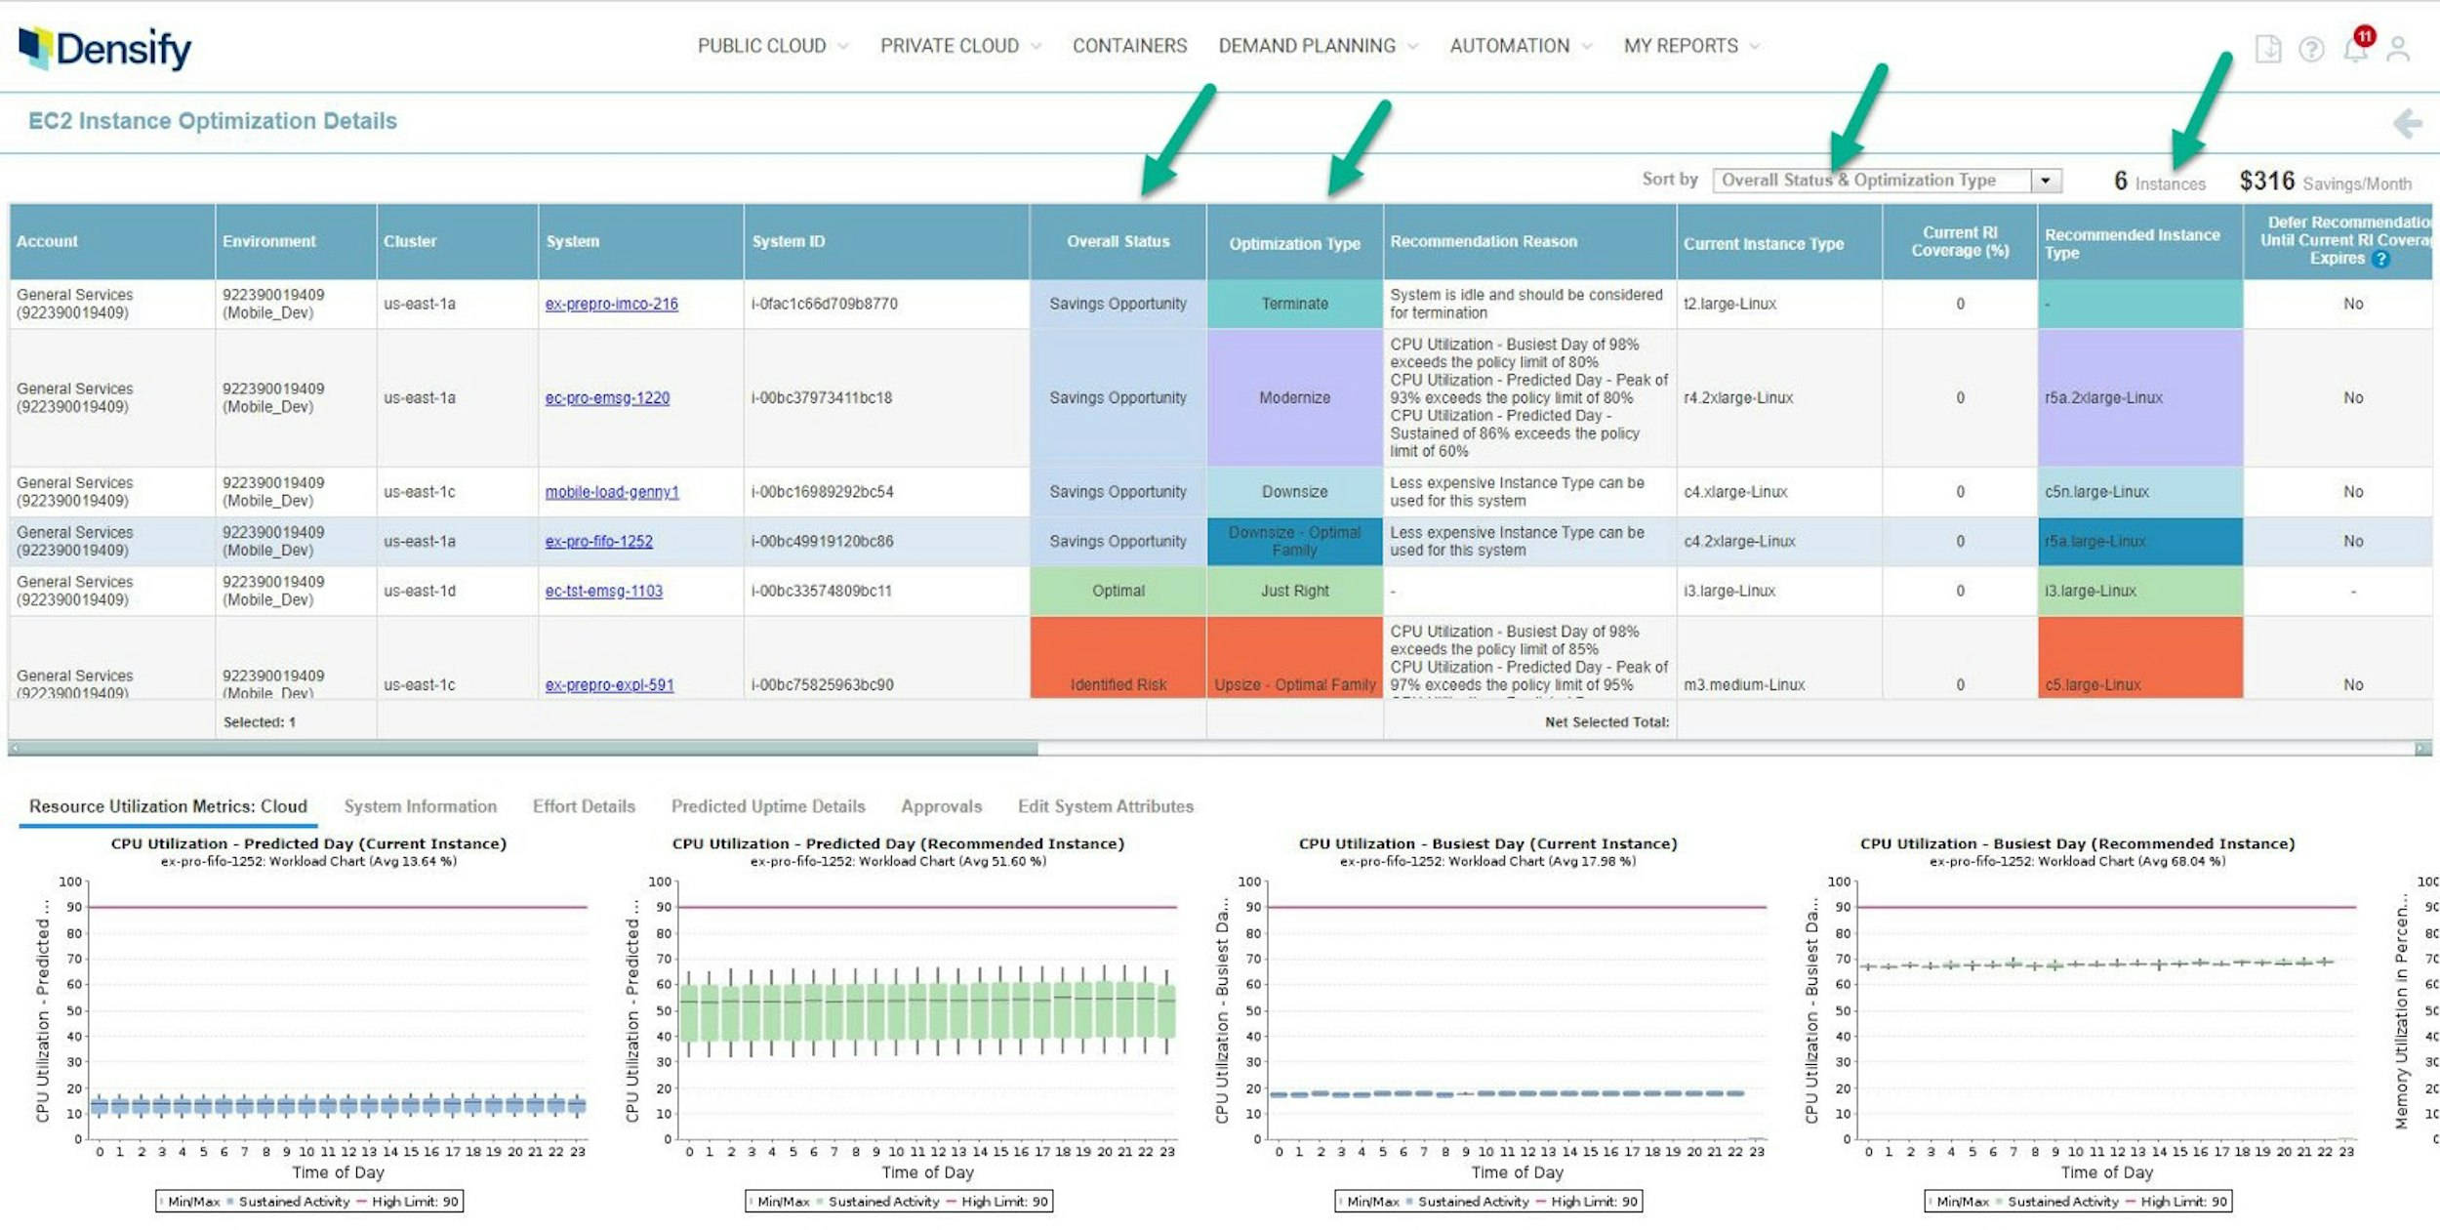Expand the AUTOMATION menu chevron
Image resolution: width=2440 pixels, height=1230 pixels.
1589,46
